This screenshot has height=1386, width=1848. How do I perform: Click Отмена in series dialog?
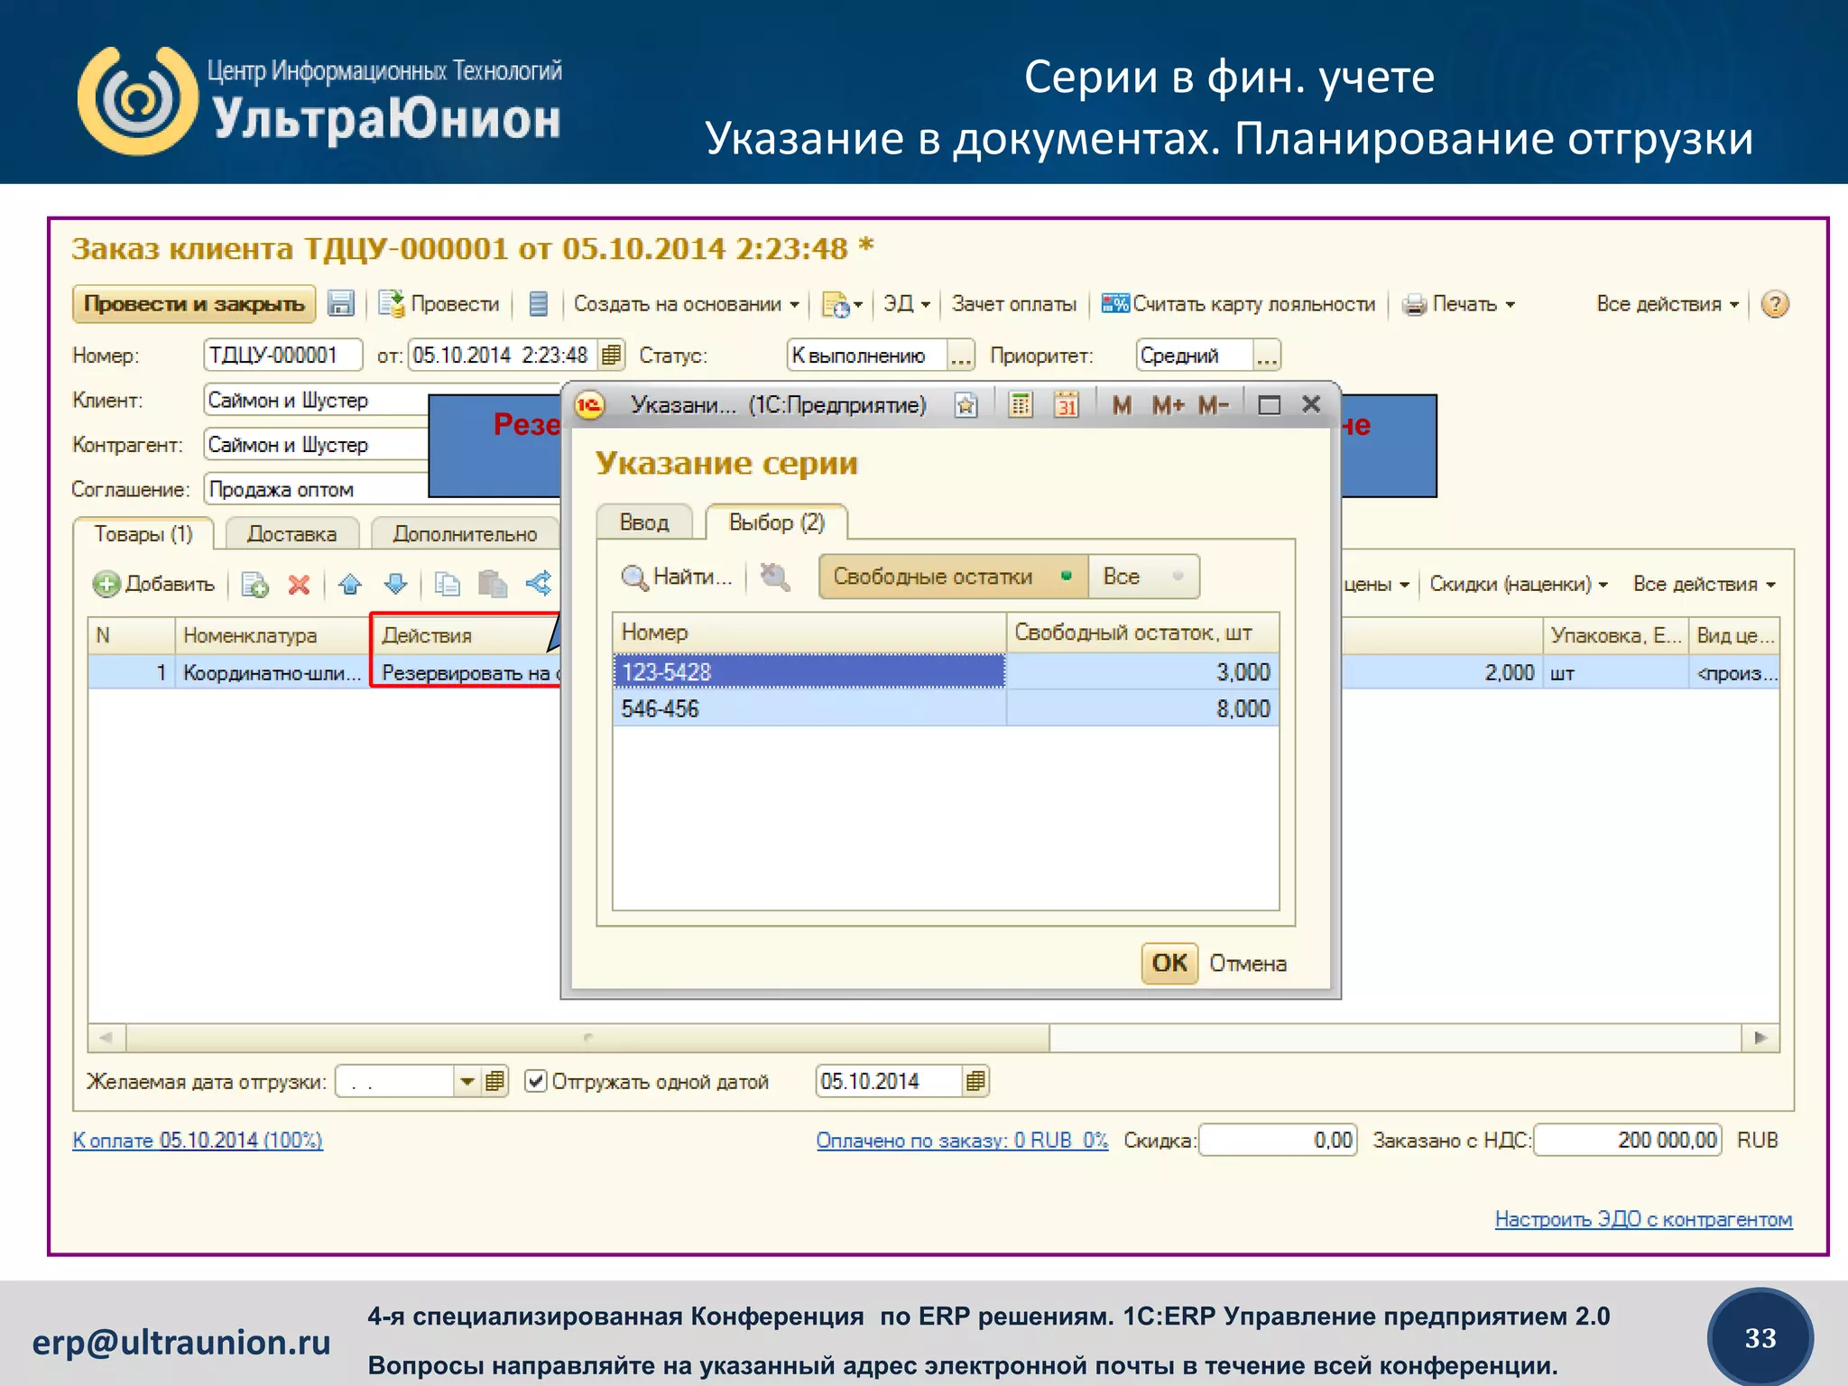pos(1248,964)
